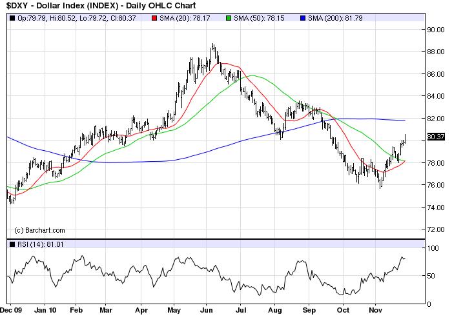The height and width of the screenshot is (330, 452).
Task: Click the 72.00 price axis label
Action: pyautogui.click(x=434, y=229)
